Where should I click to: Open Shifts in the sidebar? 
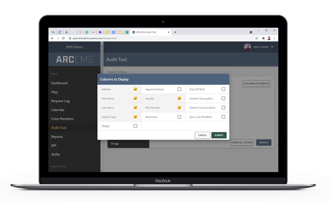[55, 154]
